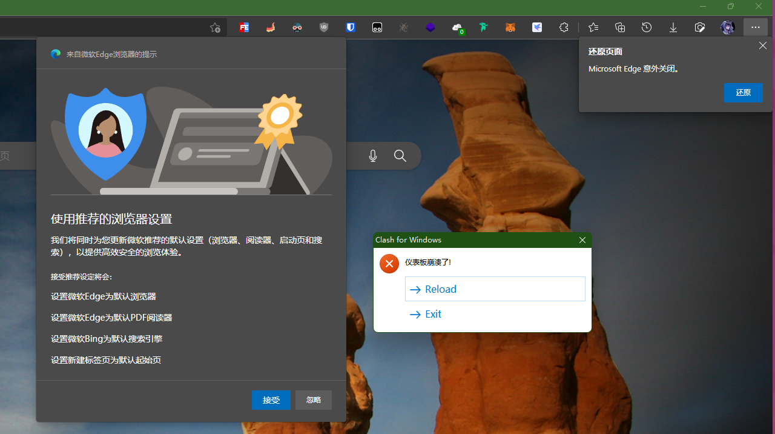Click the Microsoft Edge 意外关闭 message

click(633, 69)
